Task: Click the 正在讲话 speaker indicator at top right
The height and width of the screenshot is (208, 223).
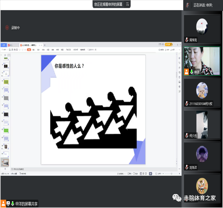Action: tap(203, 5)
